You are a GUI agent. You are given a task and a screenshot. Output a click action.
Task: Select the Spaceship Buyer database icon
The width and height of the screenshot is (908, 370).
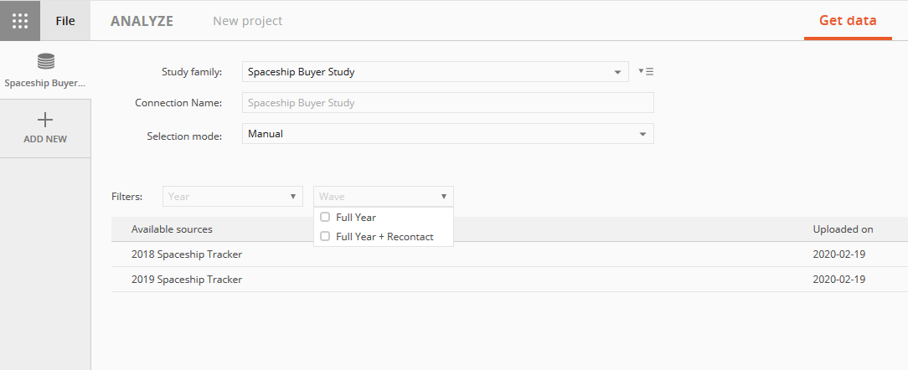45,61
